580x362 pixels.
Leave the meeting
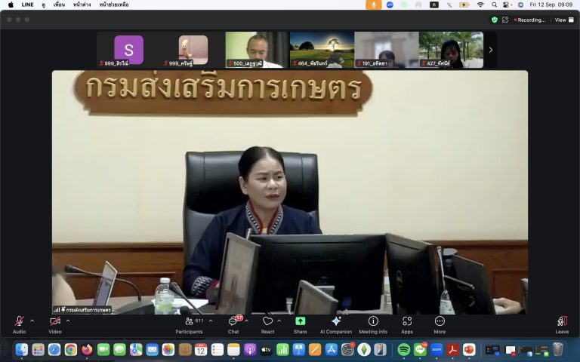click(562, 324)
